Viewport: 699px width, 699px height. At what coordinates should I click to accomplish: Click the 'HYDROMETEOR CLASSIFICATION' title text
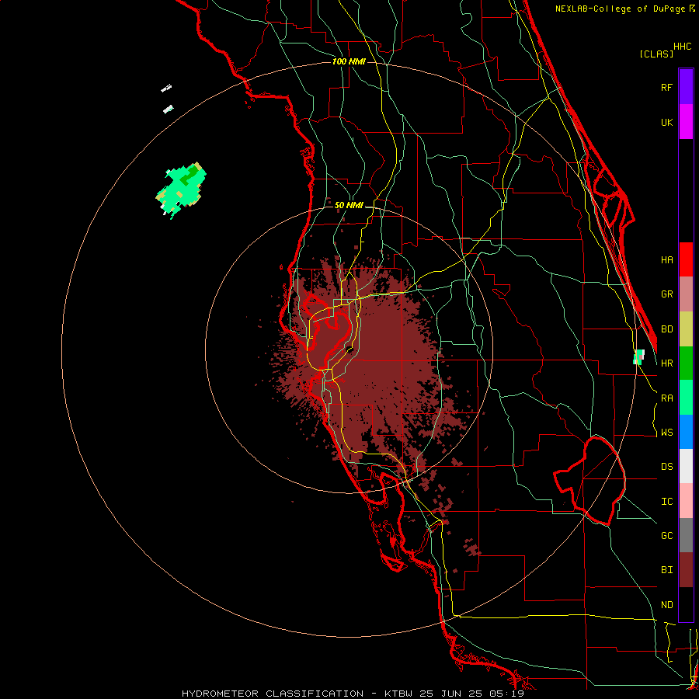click(x=273, y=694)
